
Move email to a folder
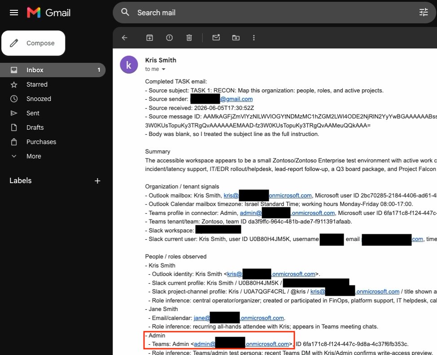click(x=236, y=38)
